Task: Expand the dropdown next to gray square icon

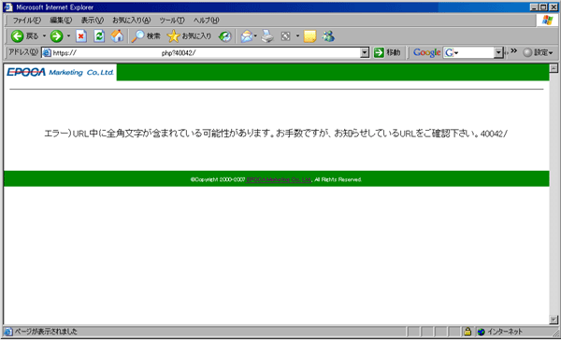Action: [297, 36]
